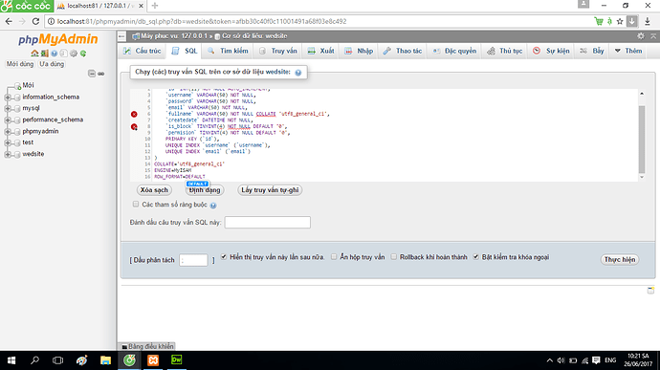Bookmark page with star icon in address bar

click(620, 21)
